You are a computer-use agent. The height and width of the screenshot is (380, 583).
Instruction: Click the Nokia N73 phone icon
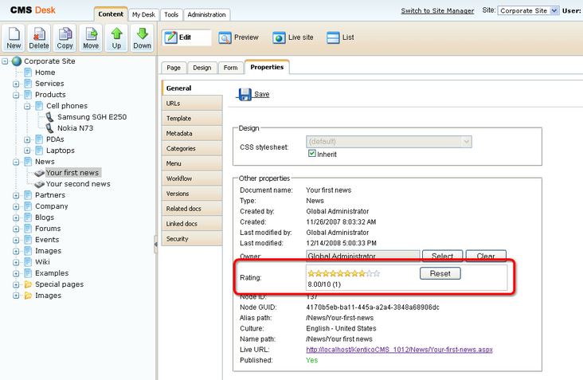(49, 128)
